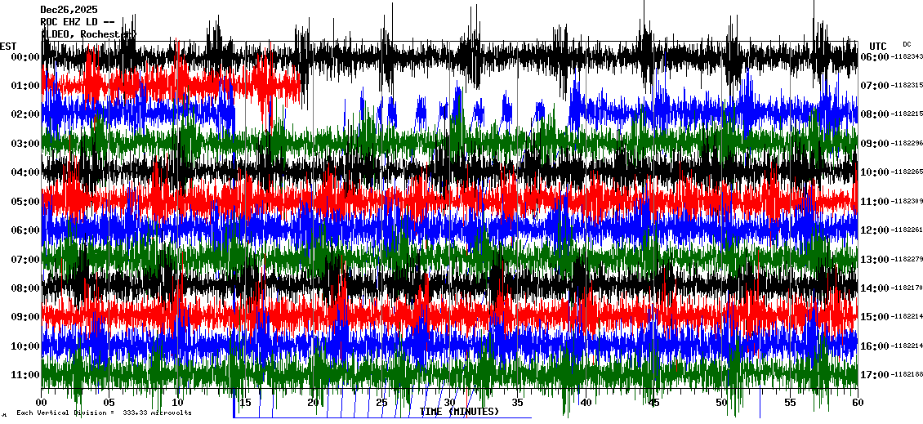Click the 11:00 EST row label
Screen dimensions: 923x424
point(26,375)
